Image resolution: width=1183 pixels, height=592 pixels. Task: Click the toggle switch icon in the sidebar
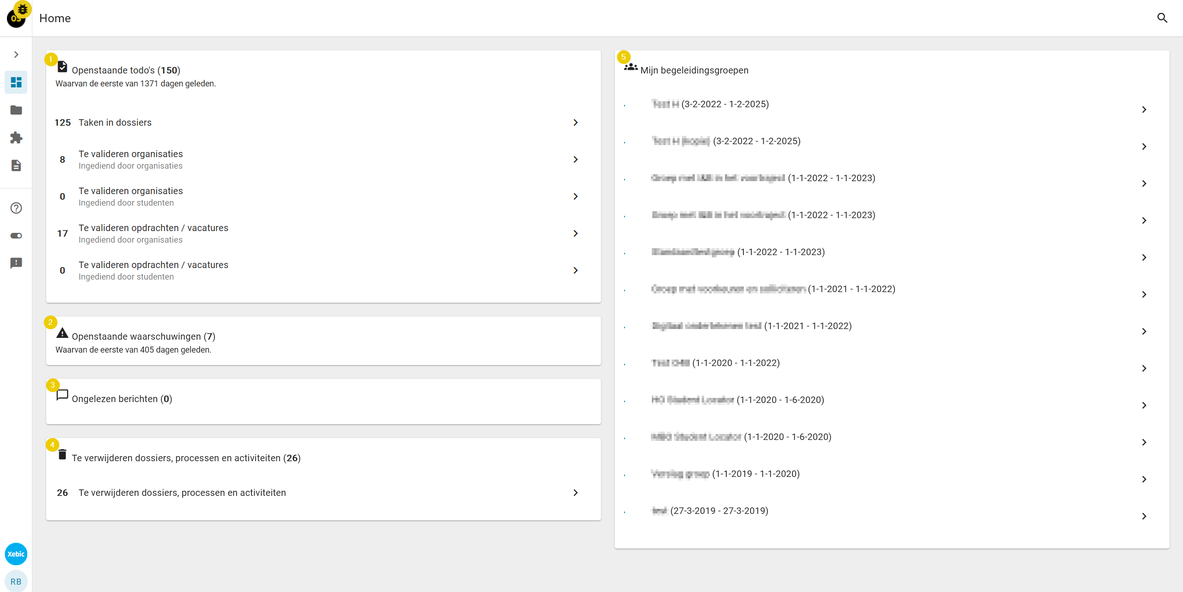click(16, 236)
